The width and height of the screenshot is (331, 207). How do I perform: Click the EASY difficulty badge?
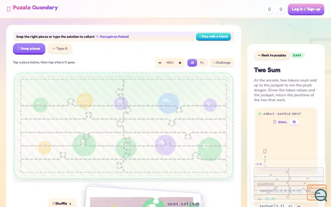[x=297, y=55]
